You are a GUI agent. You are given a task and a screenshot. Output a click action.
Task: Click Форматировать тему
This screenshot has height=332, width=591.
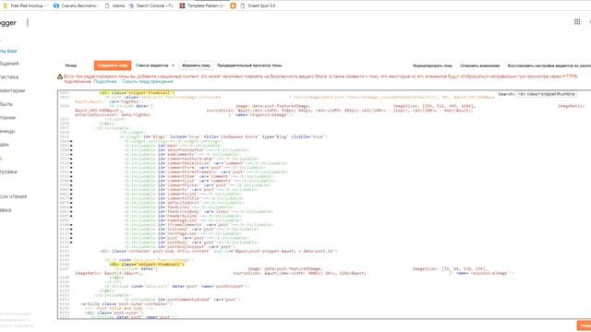coord(432,65)
